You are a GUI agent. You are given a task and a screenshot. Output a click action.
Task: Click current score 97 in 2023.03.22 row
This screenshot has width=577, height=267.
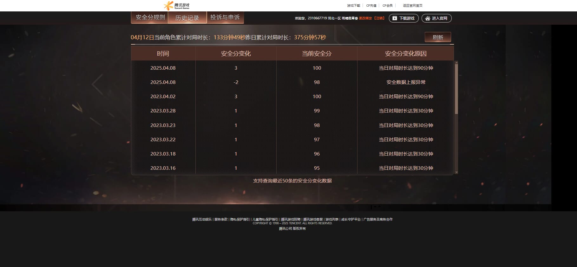[317, 140]
